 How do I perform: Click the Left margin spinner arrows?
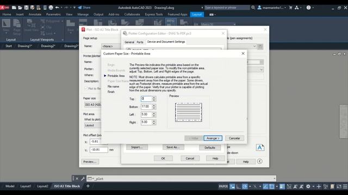coord(154,114)
